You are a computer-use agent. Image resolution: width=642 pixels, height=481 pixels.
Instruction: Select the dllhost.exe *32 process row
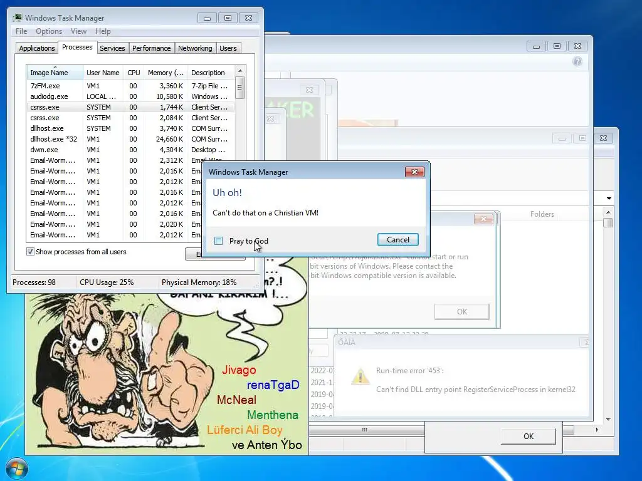130,139
